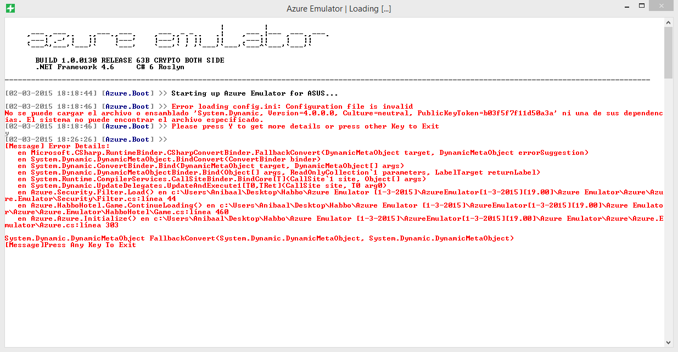
Task: Click the window title 'Azure Emulator | Loading [...]'
Action: (x=339, y=9)
